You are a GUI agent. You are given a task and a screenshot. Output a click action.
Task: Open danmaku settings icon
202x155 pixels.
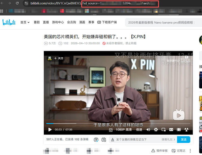104,139
